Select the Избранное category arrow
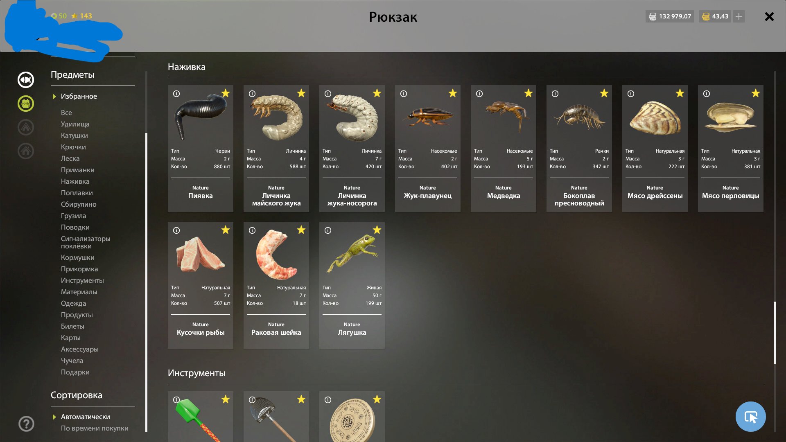 coord(54,97)
